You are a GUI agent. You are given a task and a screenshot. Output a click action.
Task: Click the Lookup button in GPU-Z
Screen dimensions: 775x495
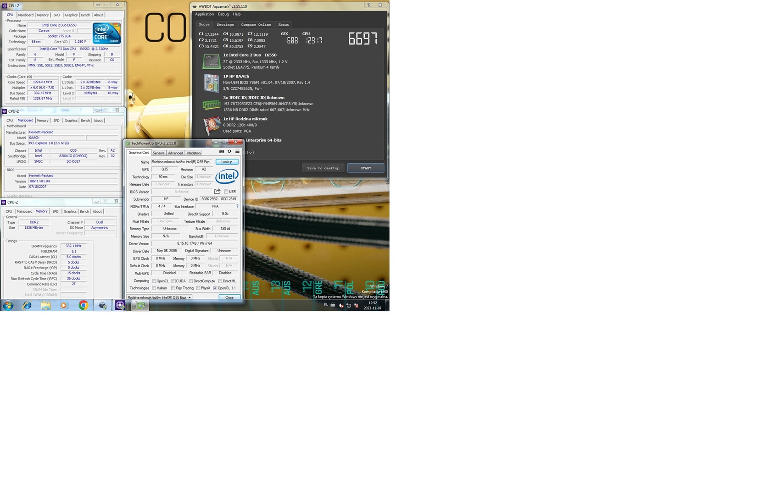click(x=227, y=162)
